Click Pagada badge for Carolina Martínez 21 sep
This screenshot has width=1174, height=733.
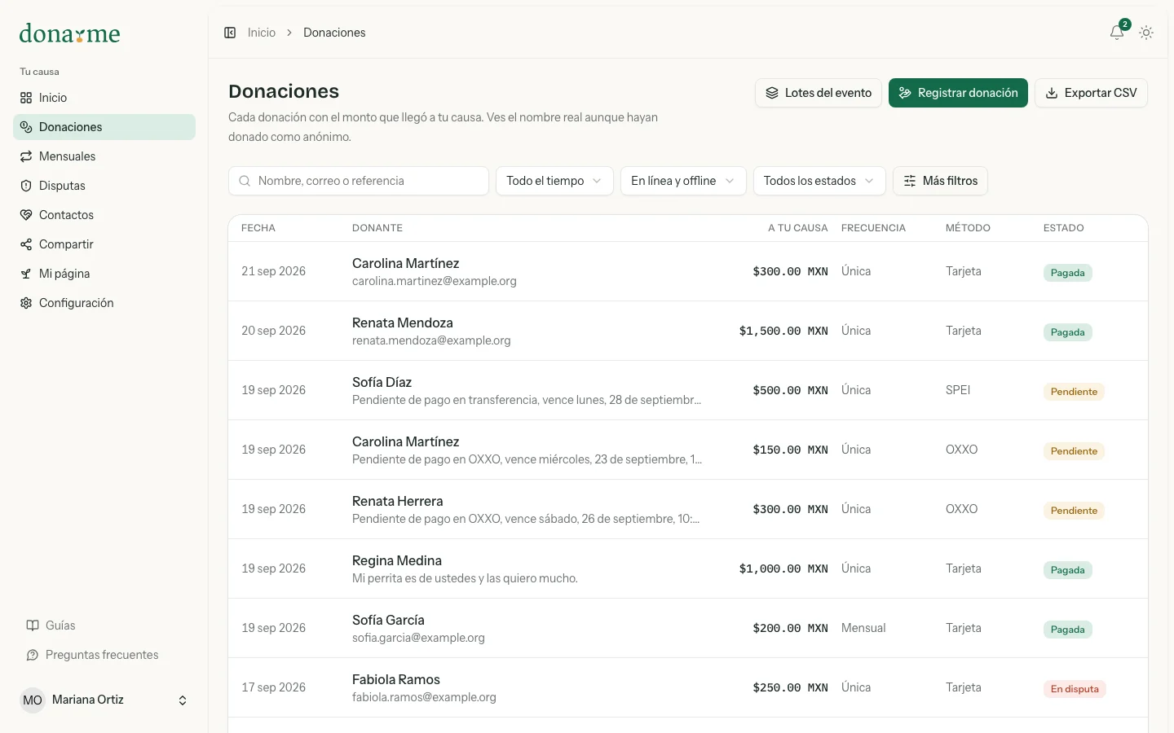tap(1067, 273)
